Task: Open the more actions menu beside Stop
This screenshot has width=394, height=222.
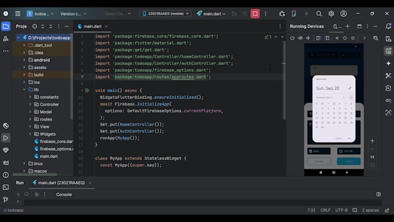Action: point(265,13)
